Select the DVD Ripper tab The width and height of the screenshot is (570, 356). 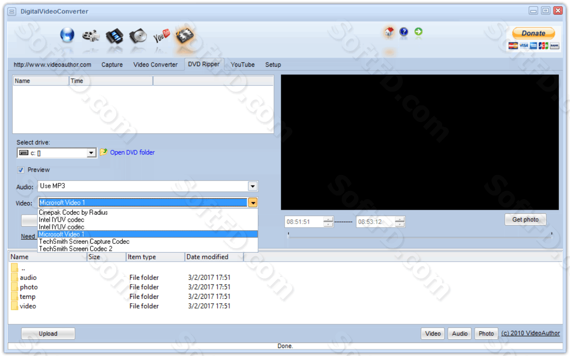[x=204, y=64]
